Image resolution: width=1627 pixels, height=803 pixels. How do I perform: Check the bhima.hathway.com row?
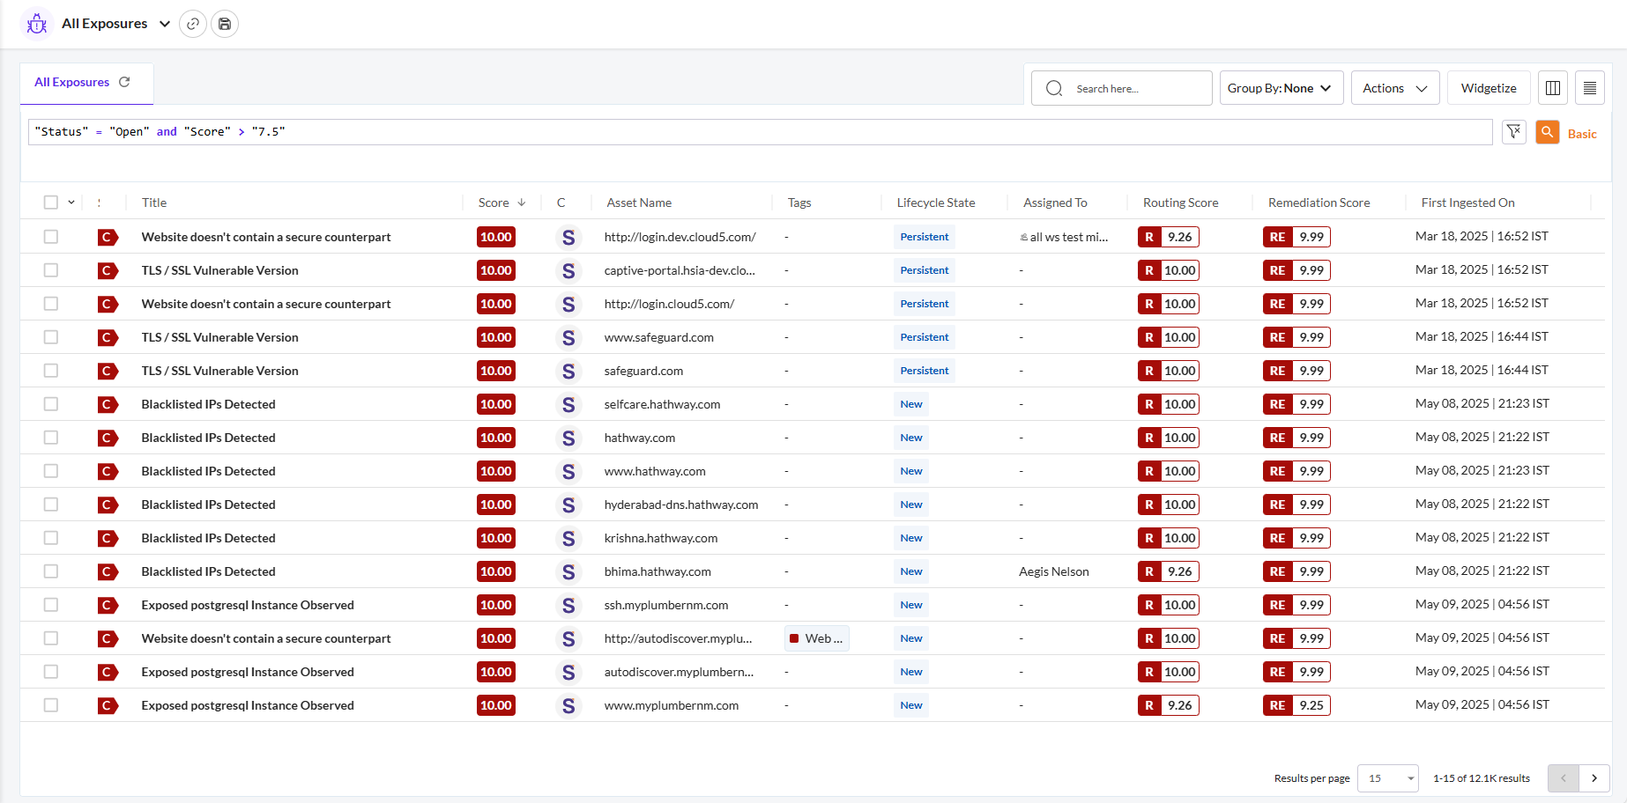(51, 571)
